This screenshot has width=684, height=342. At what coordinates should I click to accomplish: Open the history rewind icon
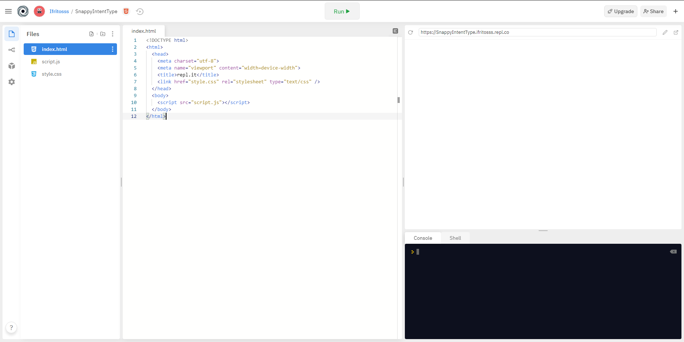point(140,11)
